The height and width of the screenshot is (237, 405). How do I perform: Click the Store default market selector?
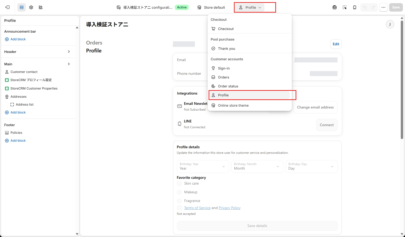click(211, 7)
